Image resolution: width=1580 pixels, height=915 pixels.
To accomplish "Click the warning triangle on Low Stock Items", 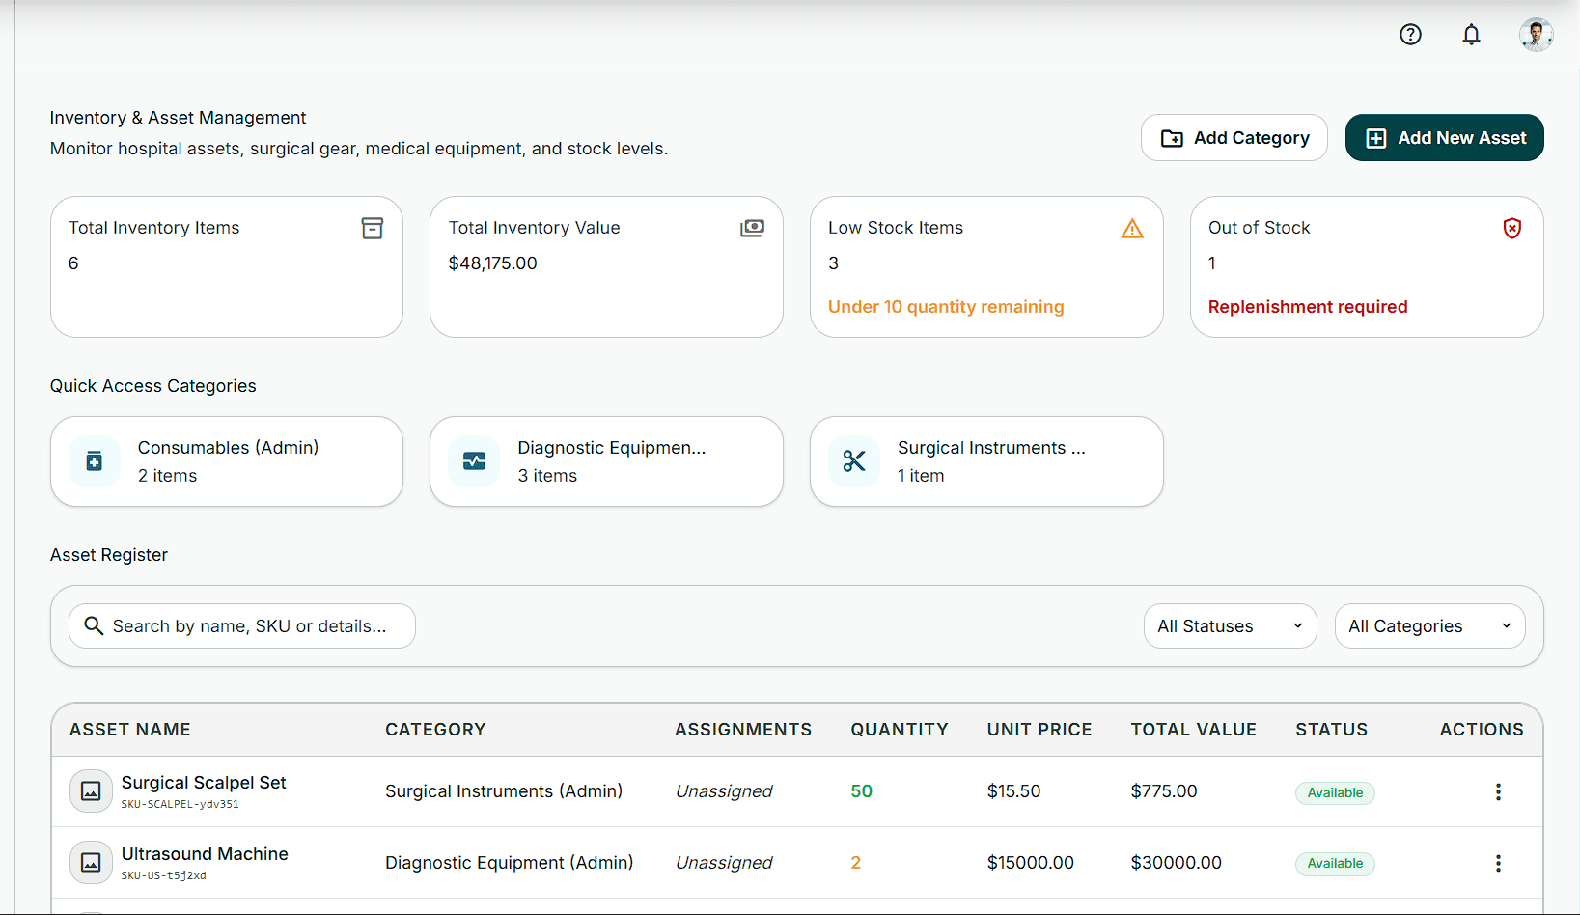I will pyautogui.click(x=1132, y=229).
